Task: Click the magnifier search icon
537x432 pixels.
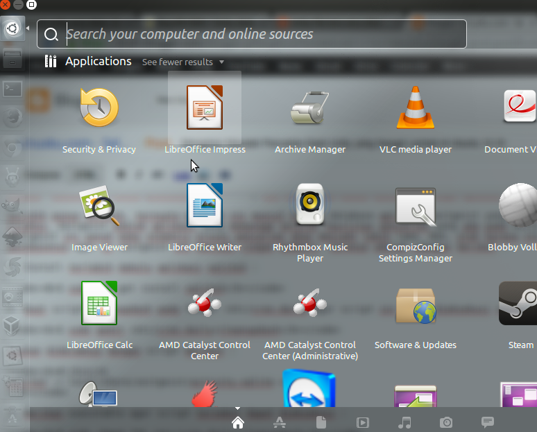Action: 51,34
